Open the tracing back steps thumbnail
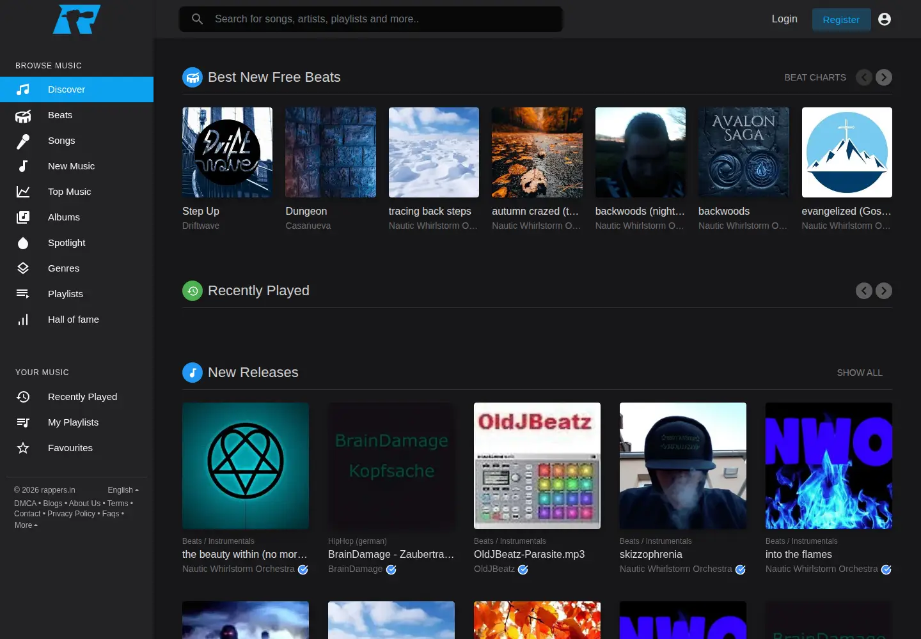This screenshot has height=639, width=921. pos(434,152)
